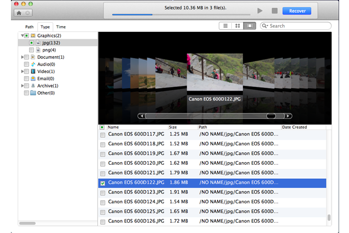Viewport: 349px width, 233px height.
Task: Collapse the Graphics(2) tree node
Action: [22, 35]
